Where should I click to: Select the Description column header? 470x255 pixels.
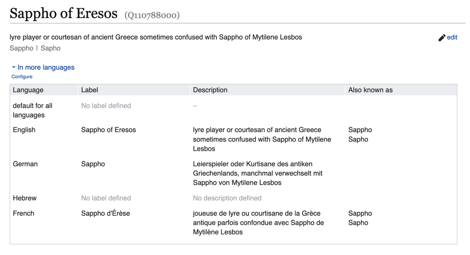click(210, 90)
